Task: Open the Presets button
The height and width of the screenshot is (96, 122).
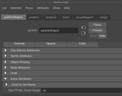Action: [97, 30]
